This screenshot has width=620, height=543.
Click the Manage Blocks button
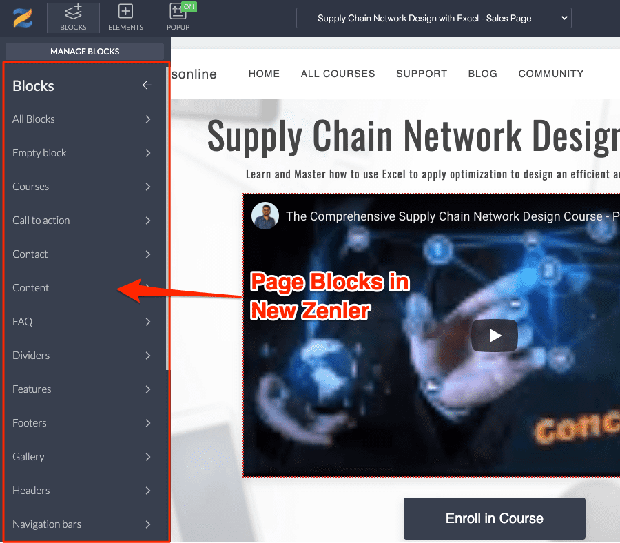pos(85,52)
